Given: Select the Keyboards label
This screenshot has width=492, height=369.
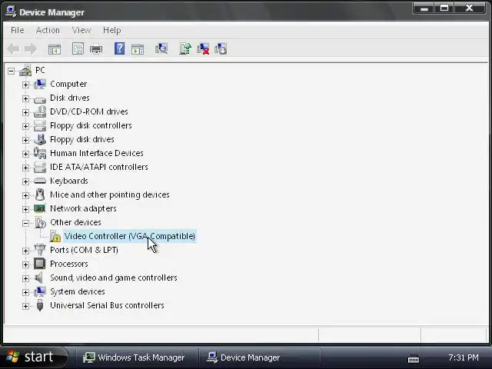Looking at the screenshot, I should (x=69, y=181).
